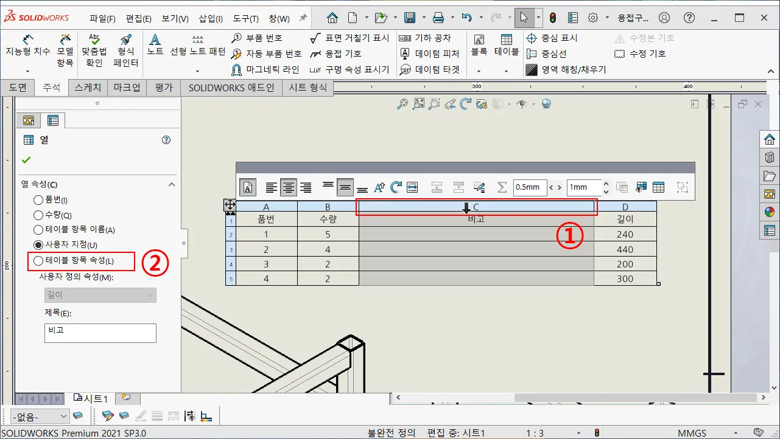The image size is (780, 439).
Task: Open Linear Note Pattern (선형 노트 패턴)
Action: pyautogui.click(x=198, y=45)
